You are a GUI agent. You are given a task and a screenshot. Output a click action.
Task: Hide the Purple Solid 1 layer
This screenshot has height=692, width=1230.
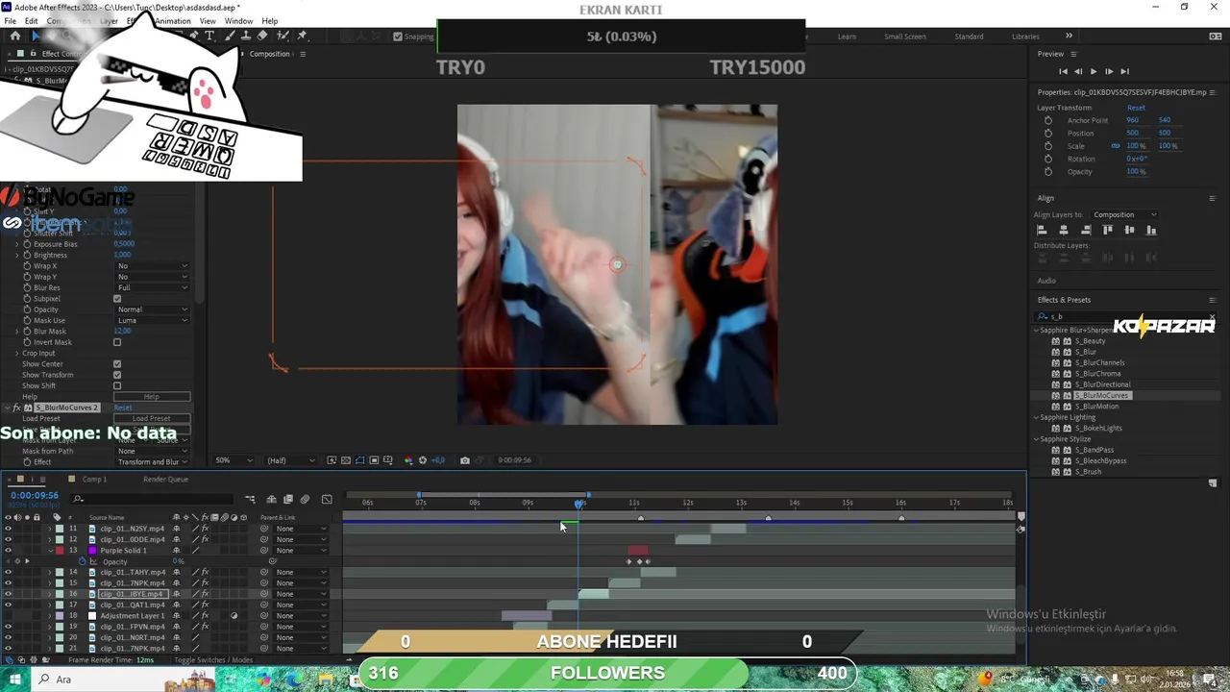coord(8,551)
